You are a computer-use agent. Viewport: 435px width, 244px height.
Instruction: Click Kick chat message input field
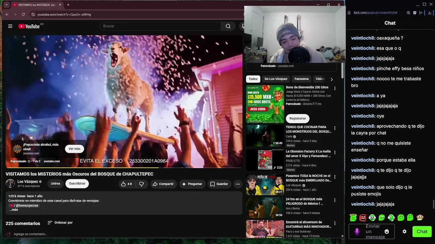(x=371, y=231)
